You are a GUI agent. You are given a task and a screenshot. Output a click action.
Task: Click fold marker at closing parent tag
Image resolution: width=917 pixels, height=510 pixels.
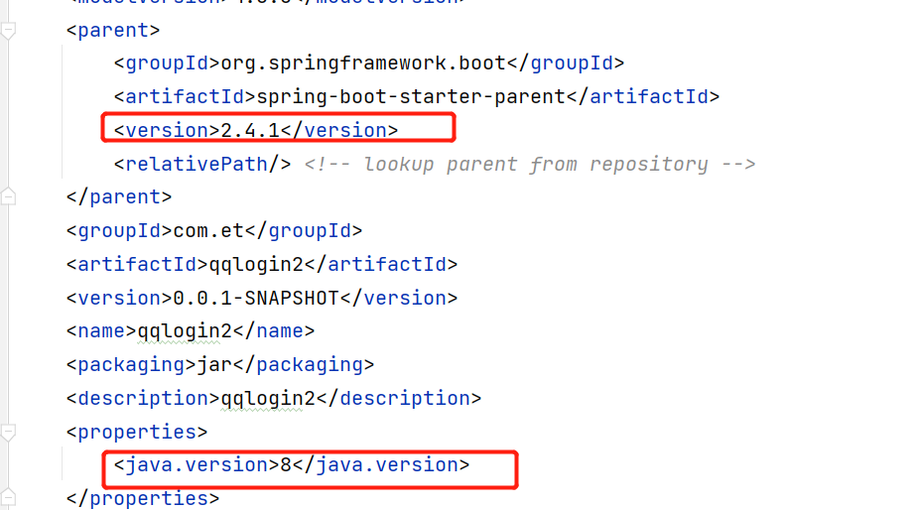(8, 197)
